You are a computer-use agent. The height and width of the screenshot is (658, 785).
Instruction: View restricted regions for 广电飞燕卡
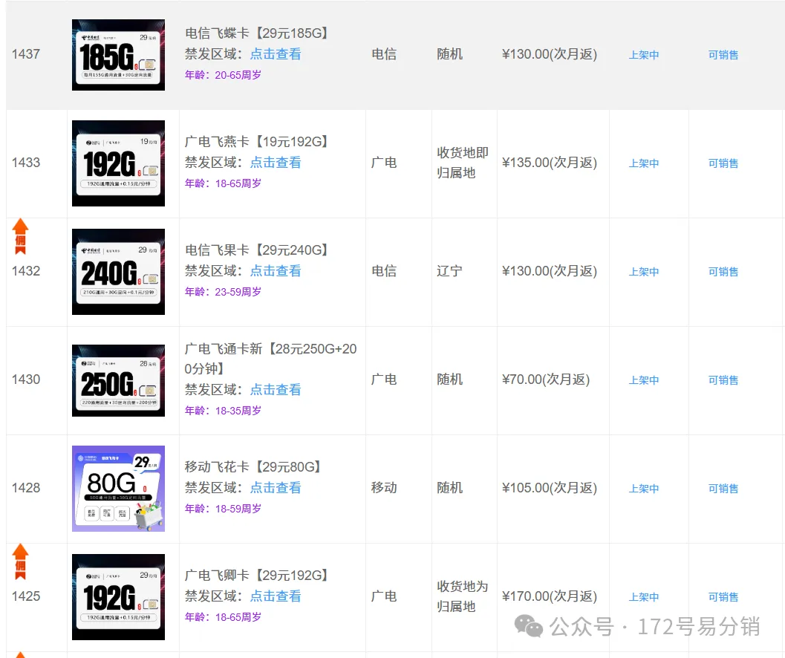point(276,163)
